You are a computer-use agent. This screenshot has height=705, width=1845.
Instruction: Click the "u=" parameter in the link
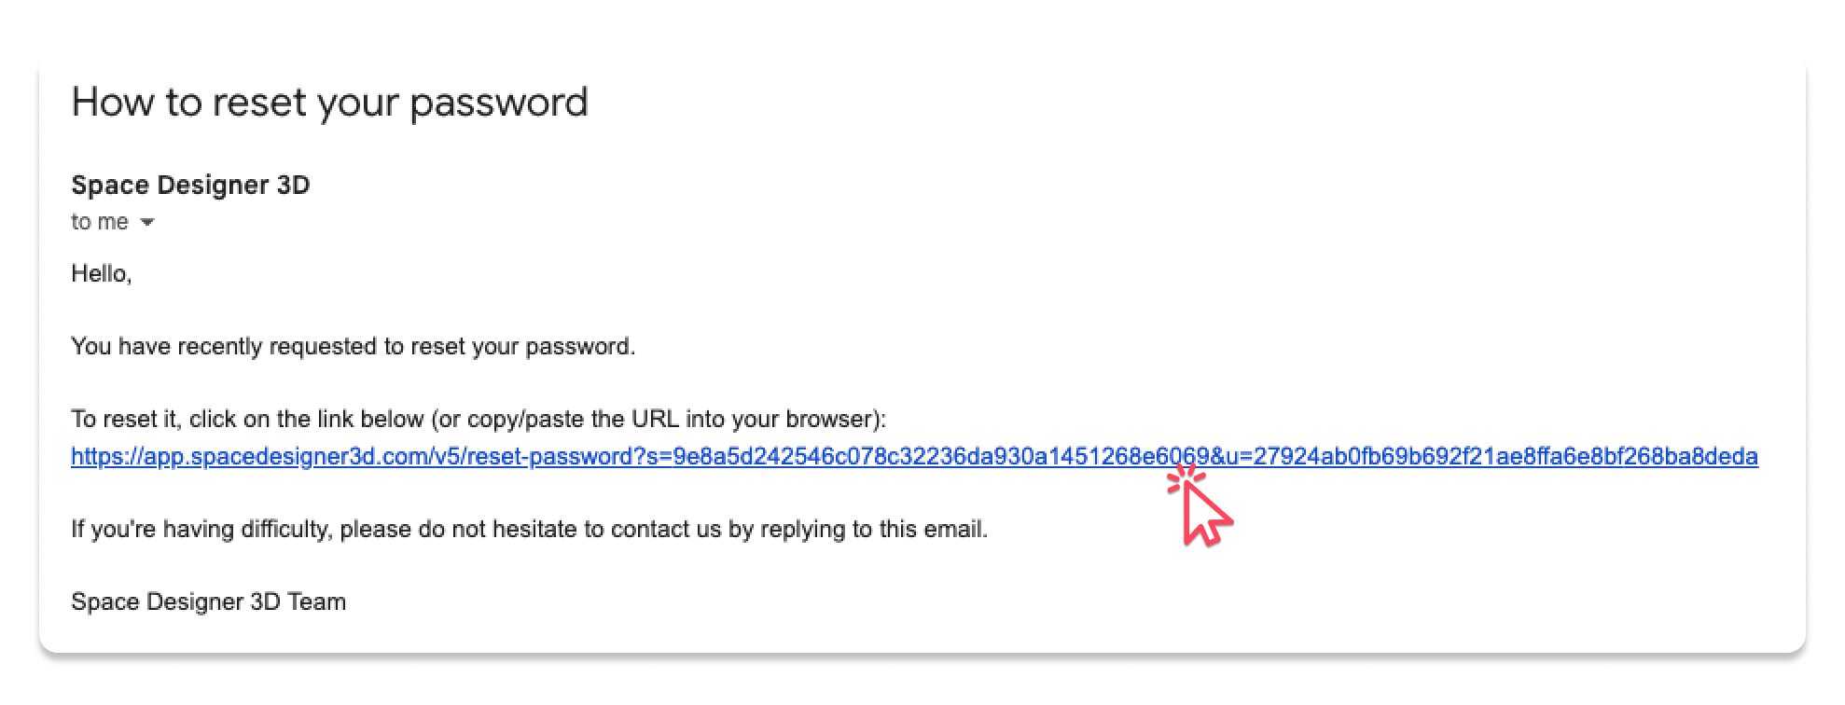[x=1239, y=457]
